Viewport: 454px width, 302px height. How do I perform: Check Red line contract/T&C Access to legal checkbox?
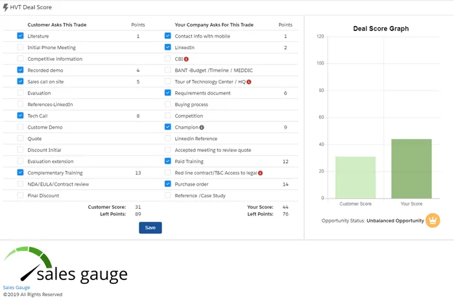tap(167, 173)
